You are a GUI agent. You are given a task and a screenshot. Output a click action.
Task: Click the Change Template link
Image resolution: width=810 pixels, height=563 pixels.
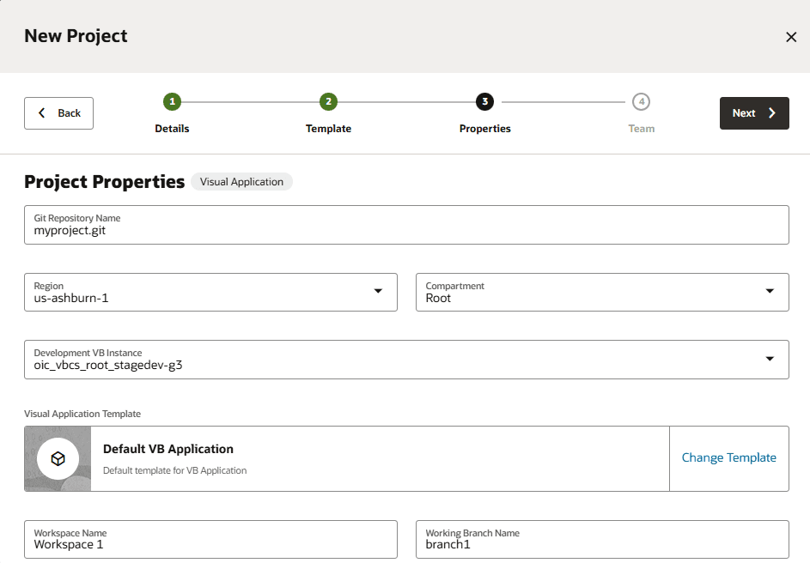(x=729, y=457)
